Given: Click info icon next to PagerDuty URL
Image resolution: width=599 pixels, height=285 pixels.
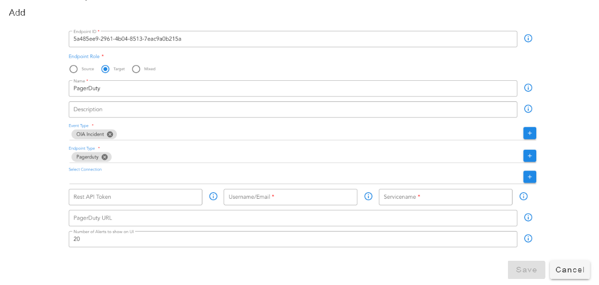Looking at the screenshot, I should point(528,218).
